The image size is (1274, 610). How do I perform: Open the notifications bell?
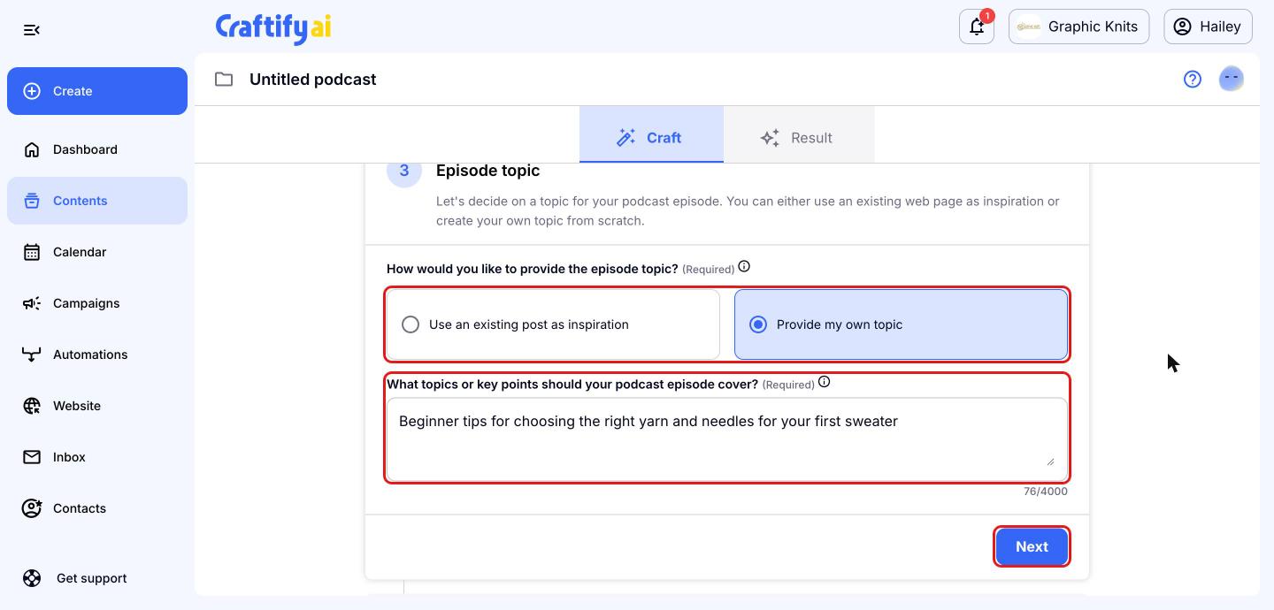pos(977,27)
